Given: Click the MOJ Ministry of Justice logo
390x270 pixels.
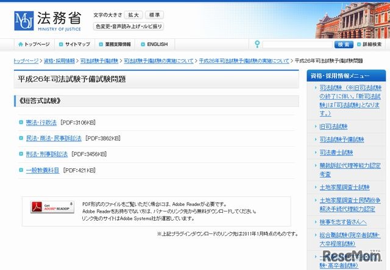Looking at the screenshot, I should [48, 21].
